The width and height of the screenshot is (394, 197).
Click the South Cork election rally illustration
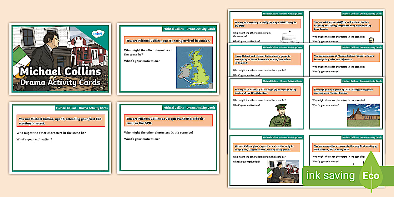(283, 172)
